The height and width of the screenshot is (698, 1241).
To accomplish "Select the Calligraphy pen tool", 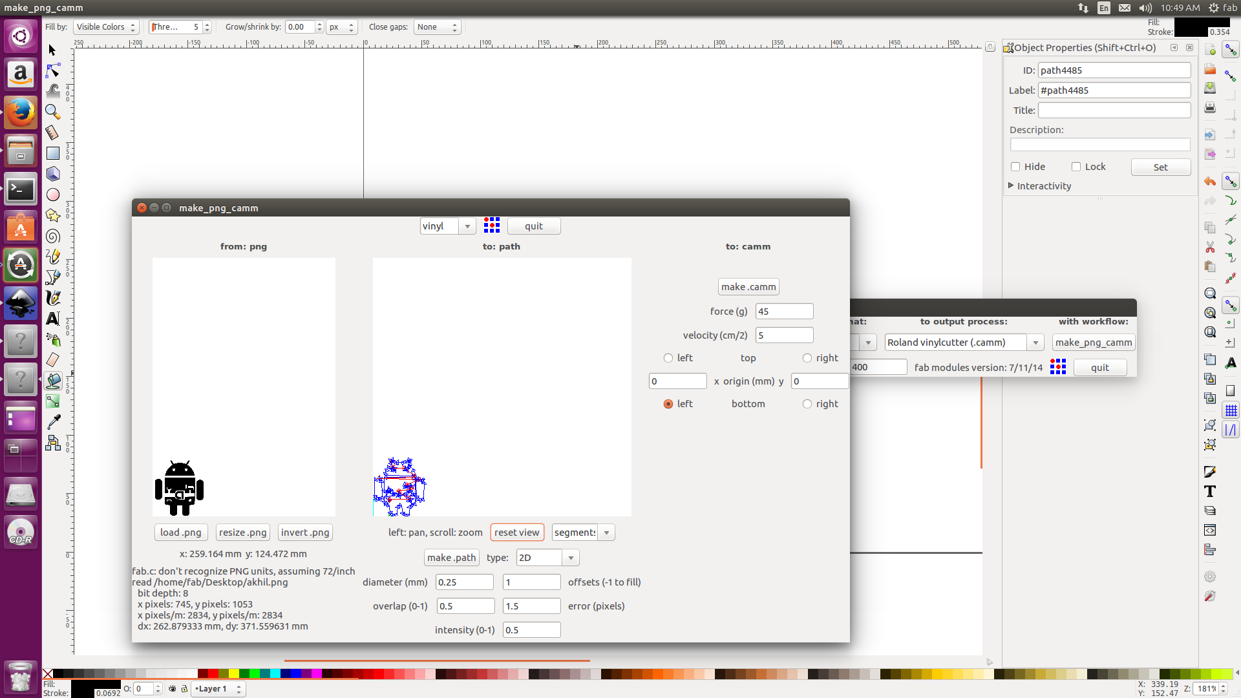I will pyautogui.click(x=53, y=298).
